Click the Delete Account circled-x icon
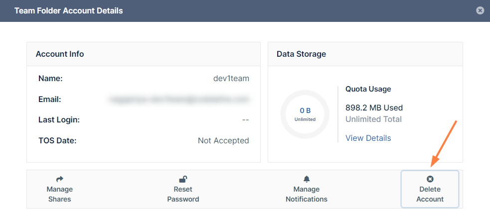The width and height of the screenshot is (490, 214). click(430, 179)
